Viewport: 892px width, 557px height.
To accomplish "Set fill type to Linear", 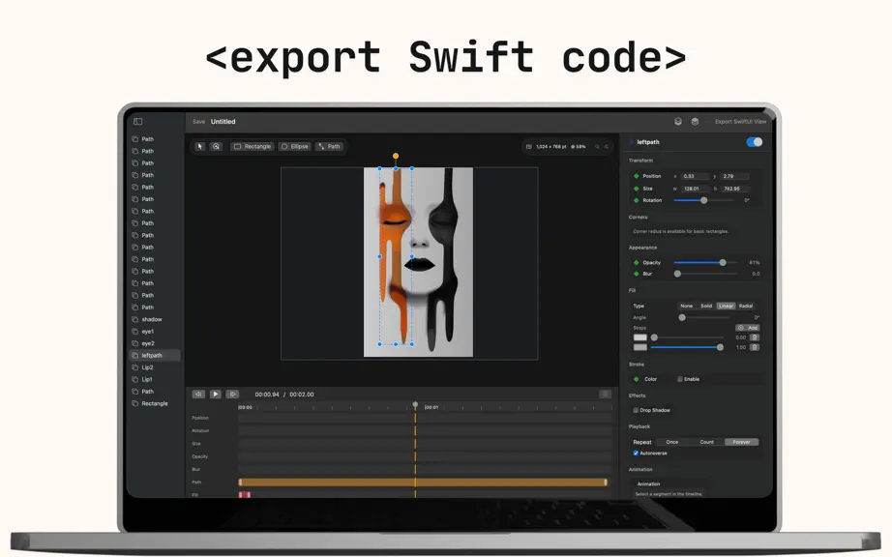I will point(726,306).
